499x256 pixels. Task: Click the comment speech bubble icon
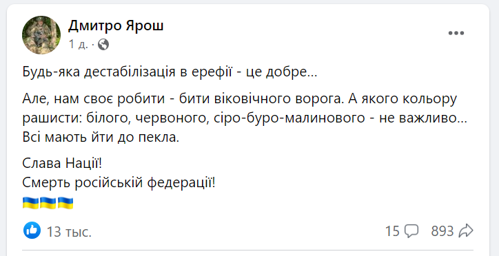pos(411,231)
